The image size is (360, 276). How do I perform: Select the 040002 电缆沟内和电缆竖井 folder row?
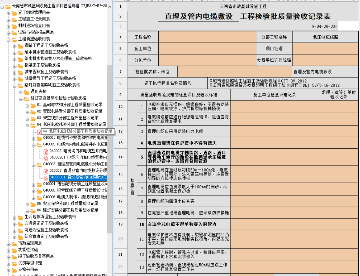pos(75,144)
